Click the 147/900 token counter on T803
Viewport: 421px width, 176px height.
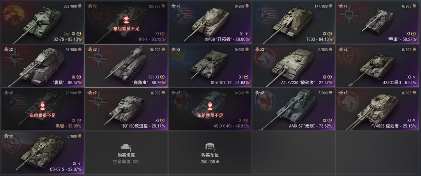[x=324, y=6]
